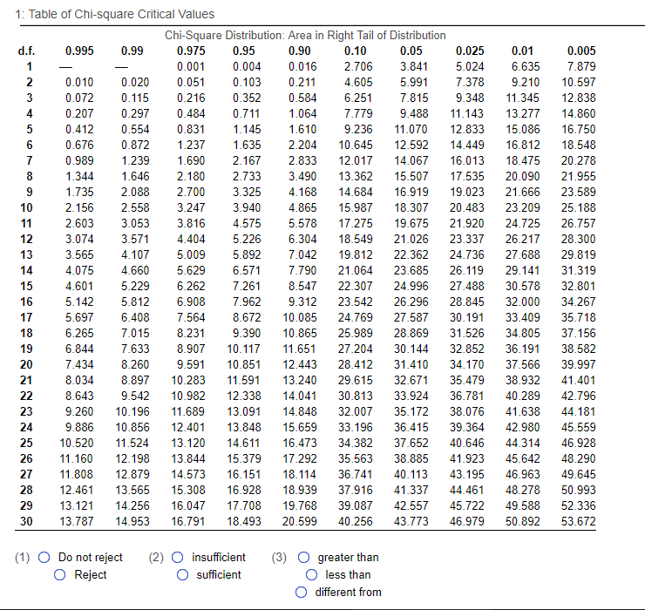Select the 'Do not reject' radio option
This screenshot has height=610, width=645.
click(x=44, y=558)
